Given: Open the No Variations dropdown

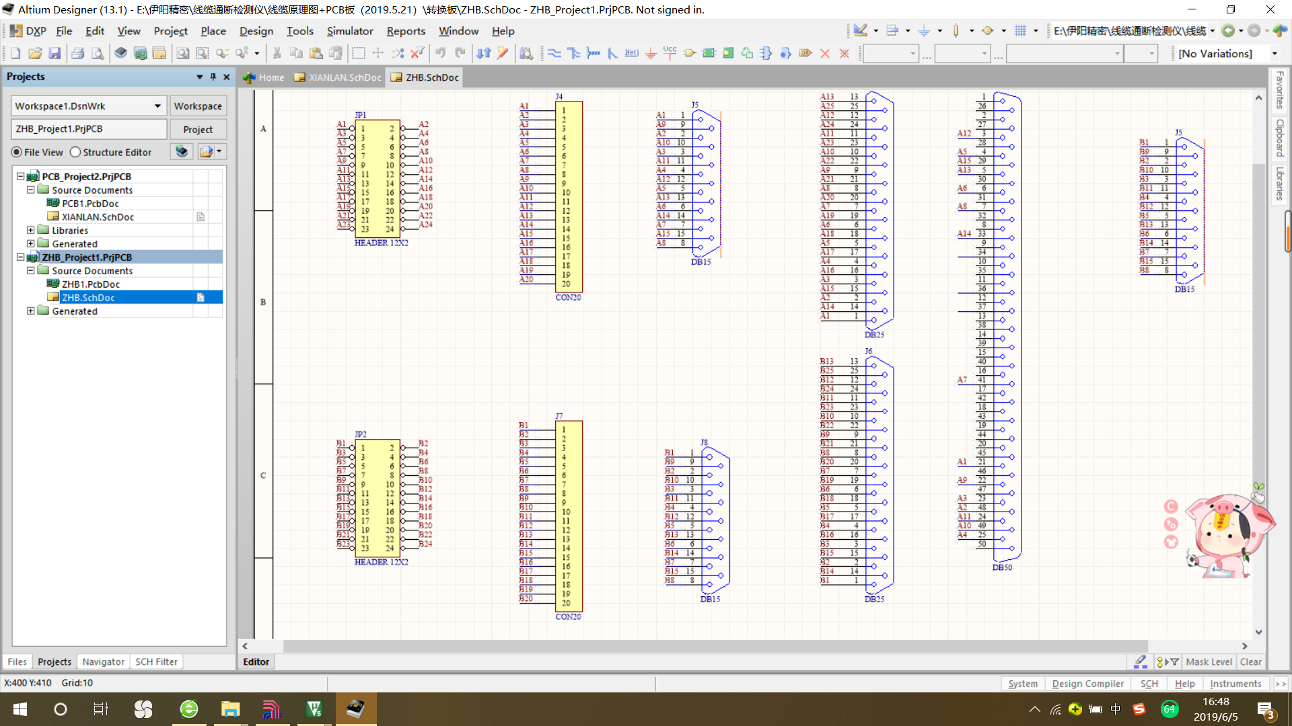Looking at the screenshot, I should (x=1275, y=54).
